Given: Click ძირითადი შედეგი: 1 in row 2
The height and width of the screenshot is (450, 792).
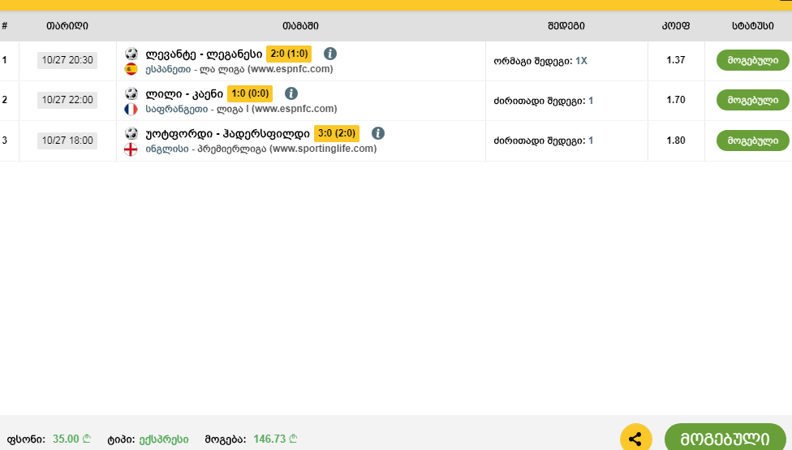Looking at the screenshot, I should [x=544, y=101].
